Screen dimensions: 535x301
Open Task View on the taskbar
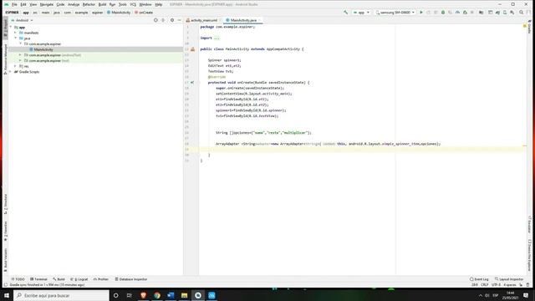tap(130, 295)
